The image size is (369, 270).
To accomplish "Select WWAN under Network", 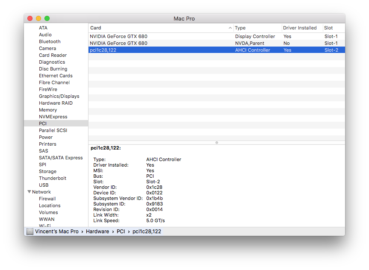I will [x=47, y=219].
